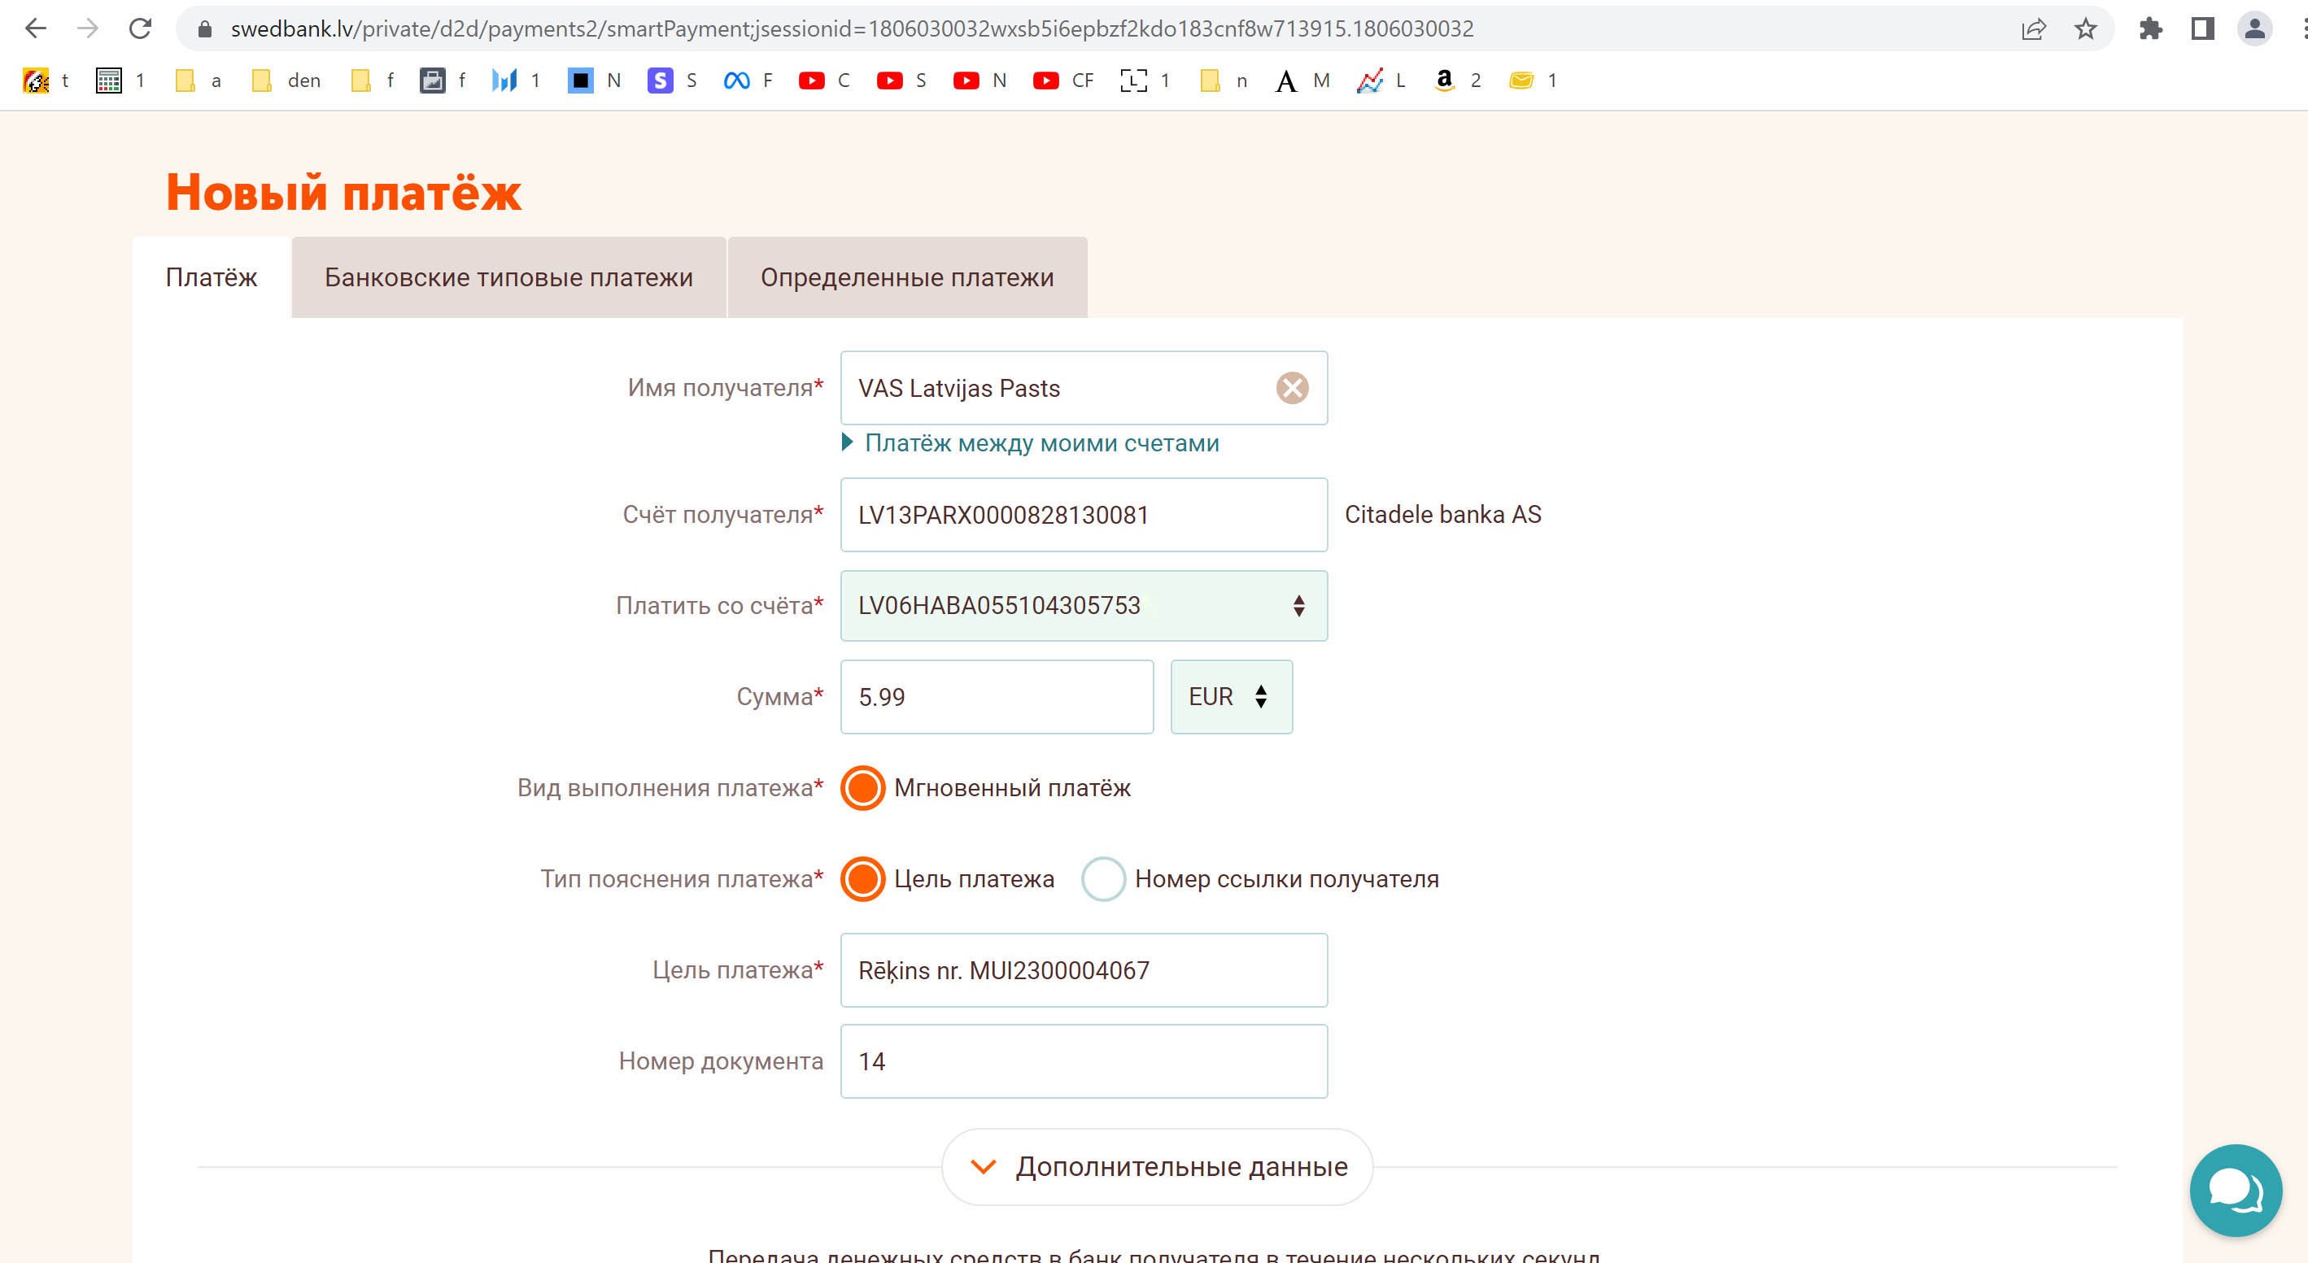Switch to Банковские типовые платежи tab

tap(509, 277)
